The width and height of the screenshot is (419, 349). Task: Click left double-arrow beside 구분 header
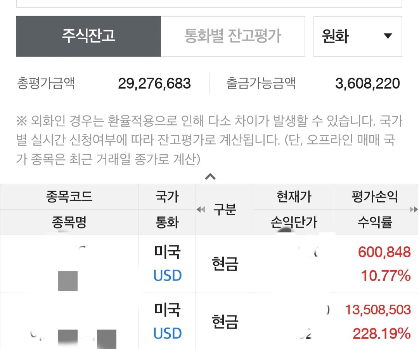[x=201, y=210]
